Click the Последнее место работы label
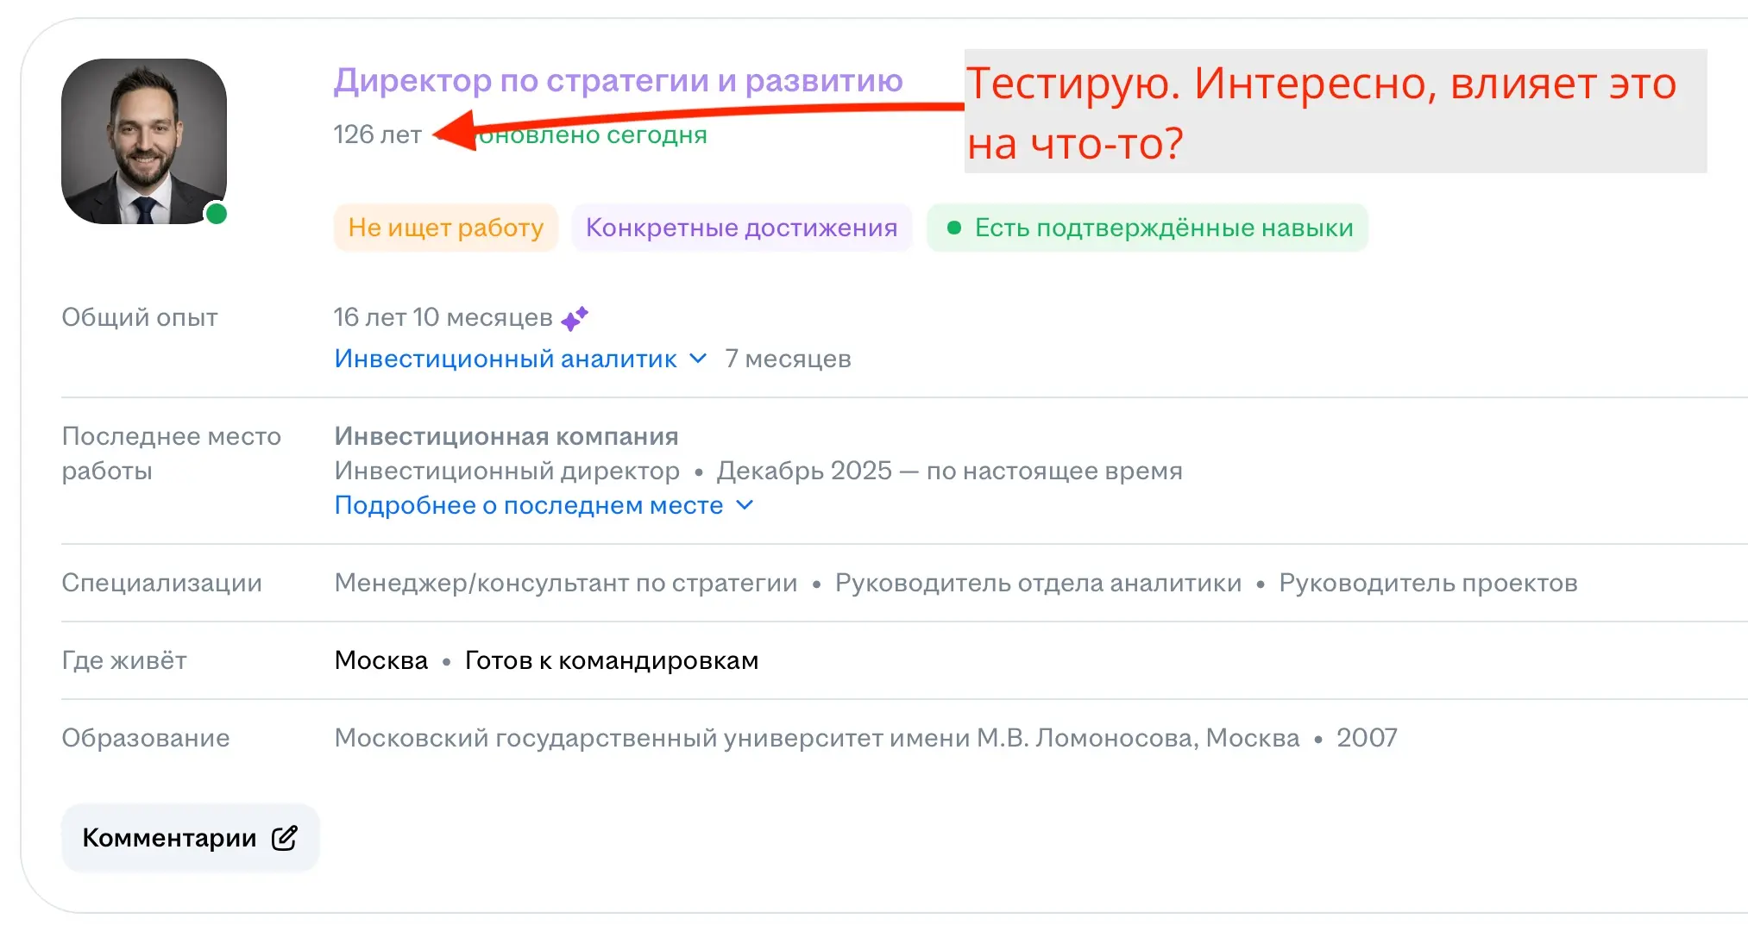This screenshot has height=931, width=1748. click(x=172, y=453)
